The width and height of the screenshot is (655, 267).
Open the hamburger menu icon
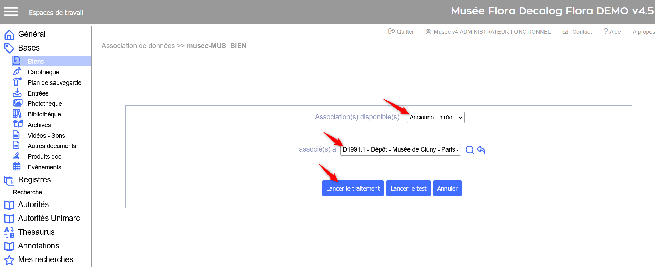point(11,12)
